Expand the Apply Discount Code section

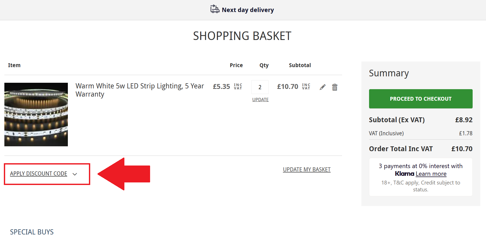pyautogui.click(x=39, y=174)
